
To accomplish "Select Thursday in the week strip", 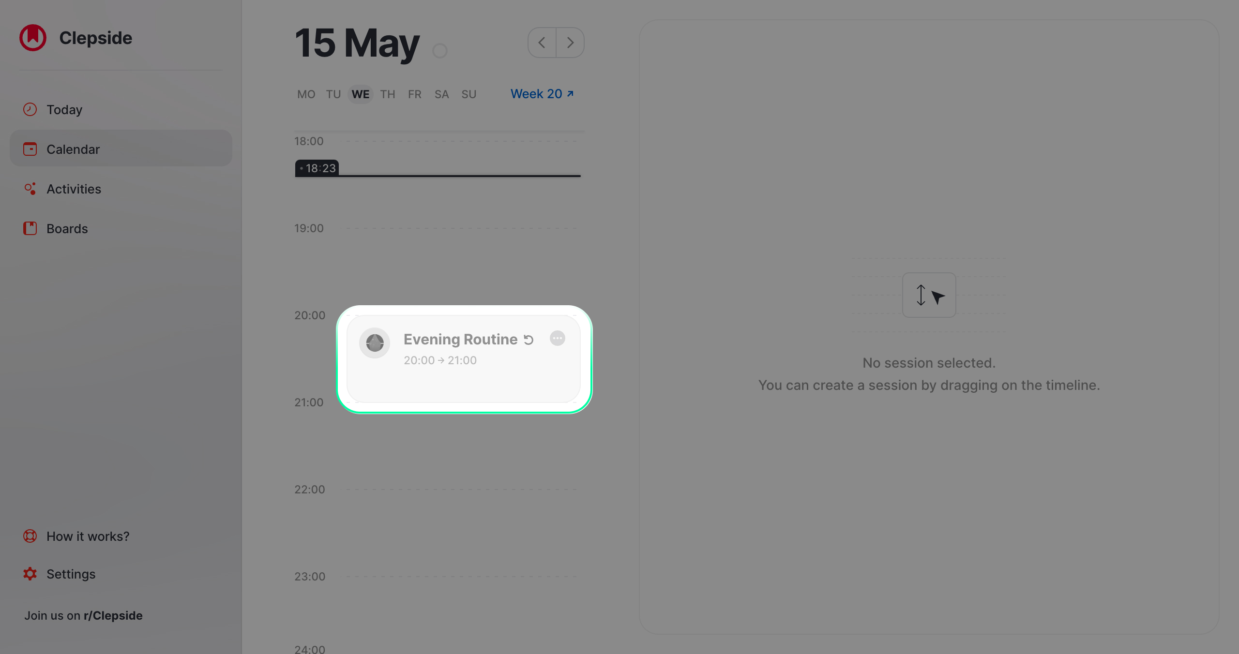I will [x=387, y=94].
